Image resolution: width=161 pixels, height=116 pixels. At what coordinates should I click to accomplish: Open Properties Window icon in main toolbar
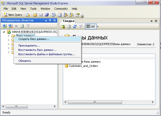coord(78,15)
